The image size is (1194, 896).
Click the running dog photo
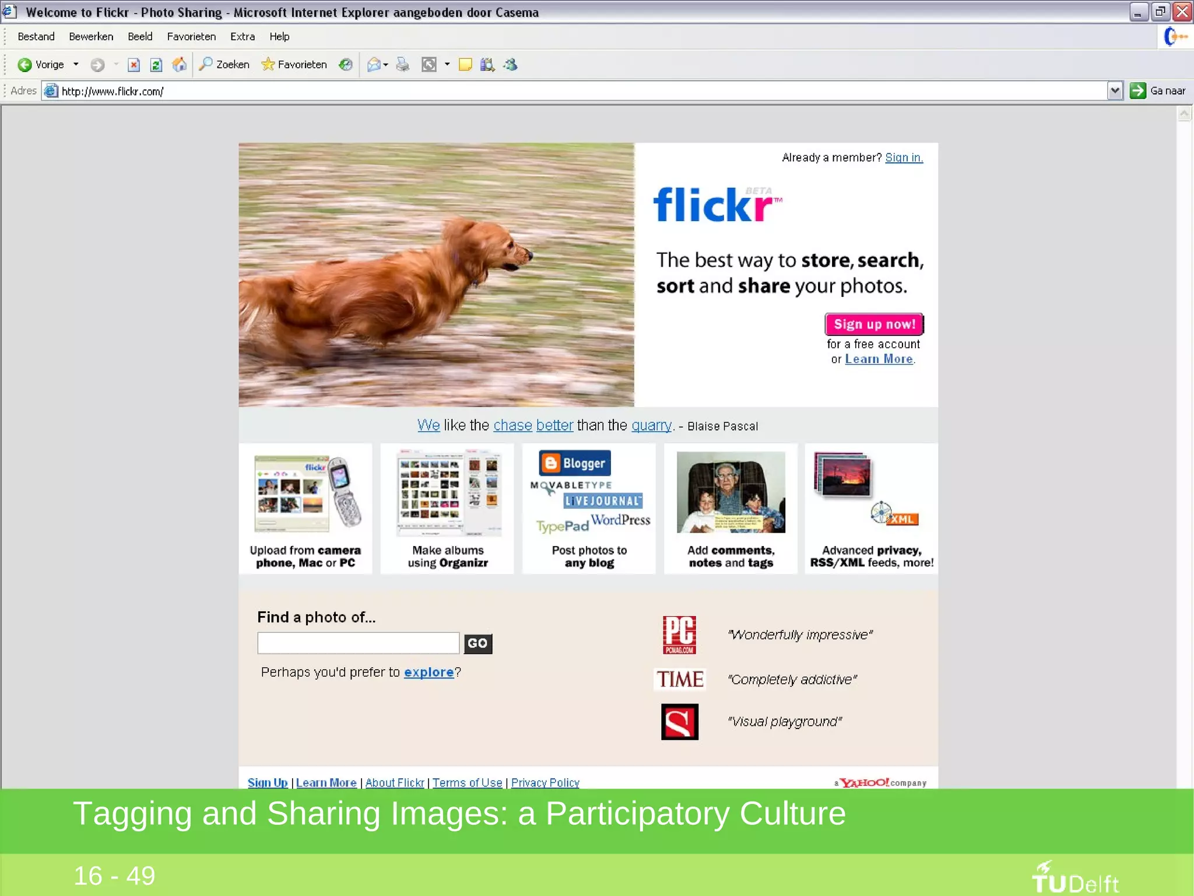[x=436, y=275]
